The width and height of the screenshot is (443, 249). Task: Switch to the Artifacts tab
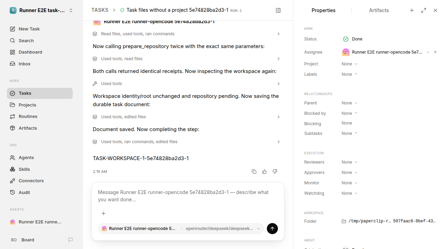(x=379, y=10)
